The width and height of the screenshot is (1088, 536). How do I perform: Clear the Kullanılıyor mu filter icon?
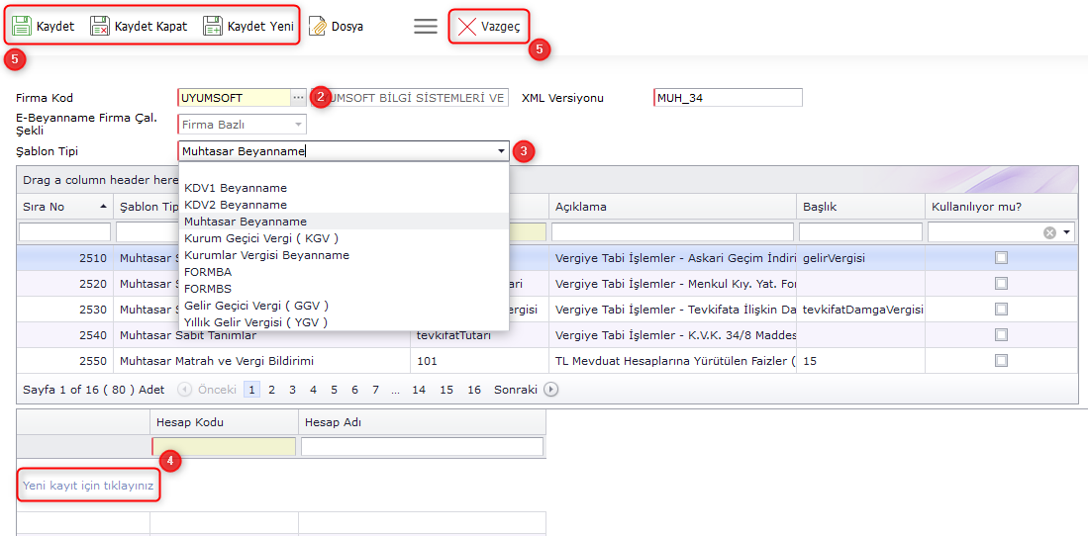pos(1049,232)
